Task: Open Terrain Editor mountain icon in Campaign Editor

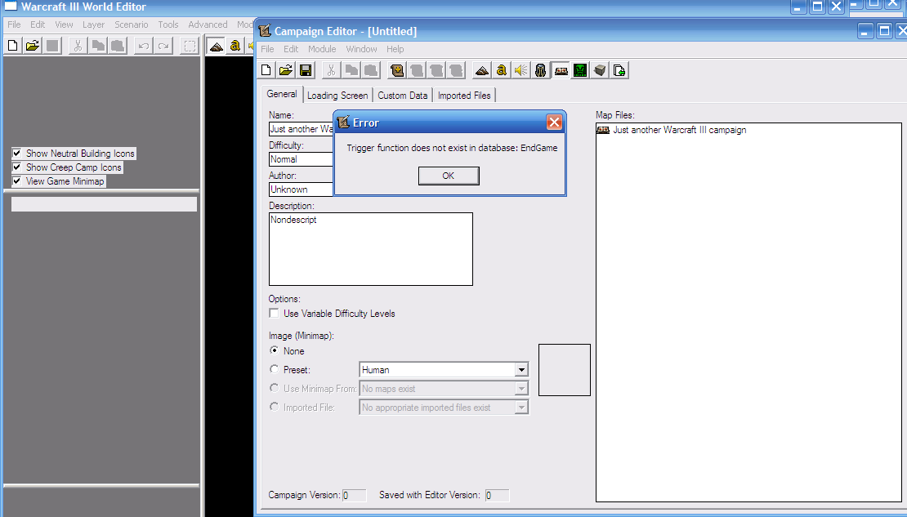Action: pyautogui.click(x=482, y=70)
